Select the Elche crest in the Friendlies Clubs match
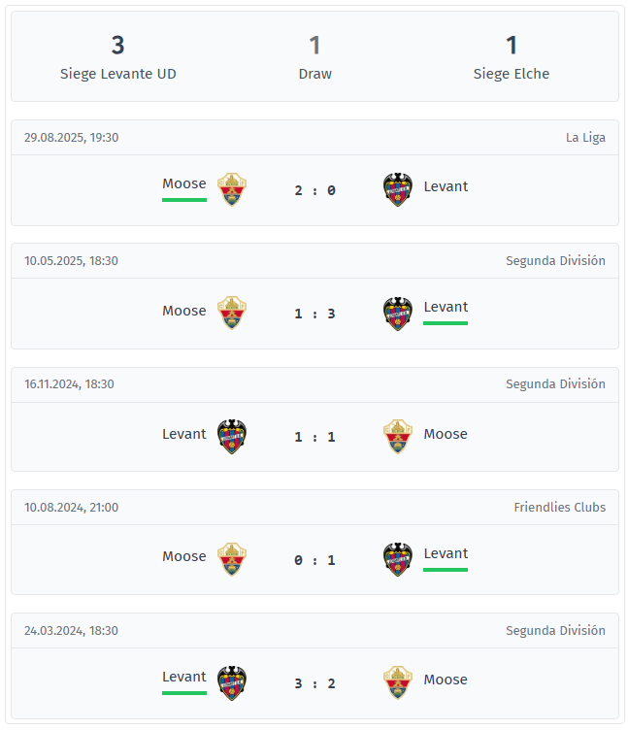The height and width of the screenshot is (730, 628). (x=232, y=559)
